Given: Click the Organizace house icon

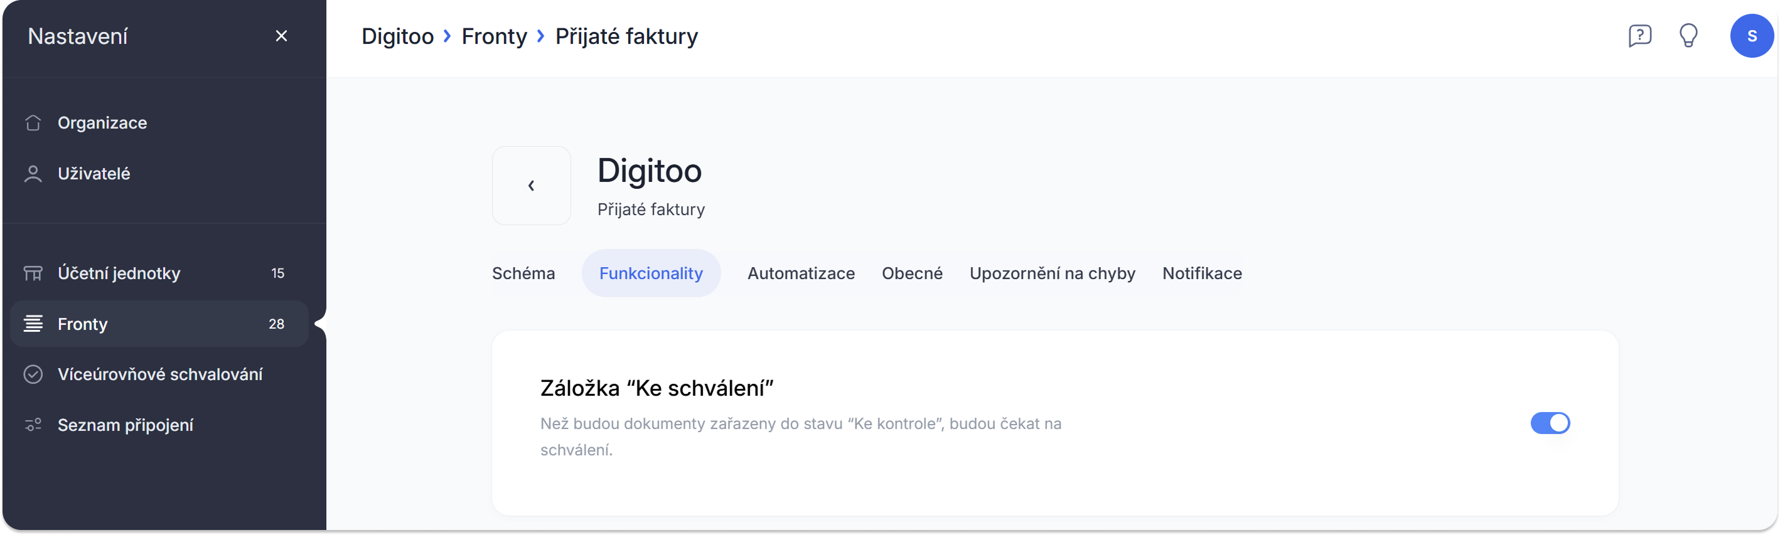Looking at the screenshot, I should (33, 123).
